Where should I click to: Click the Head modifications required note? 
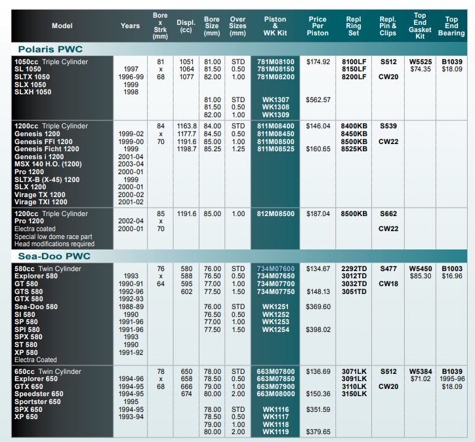pos(54,244)
